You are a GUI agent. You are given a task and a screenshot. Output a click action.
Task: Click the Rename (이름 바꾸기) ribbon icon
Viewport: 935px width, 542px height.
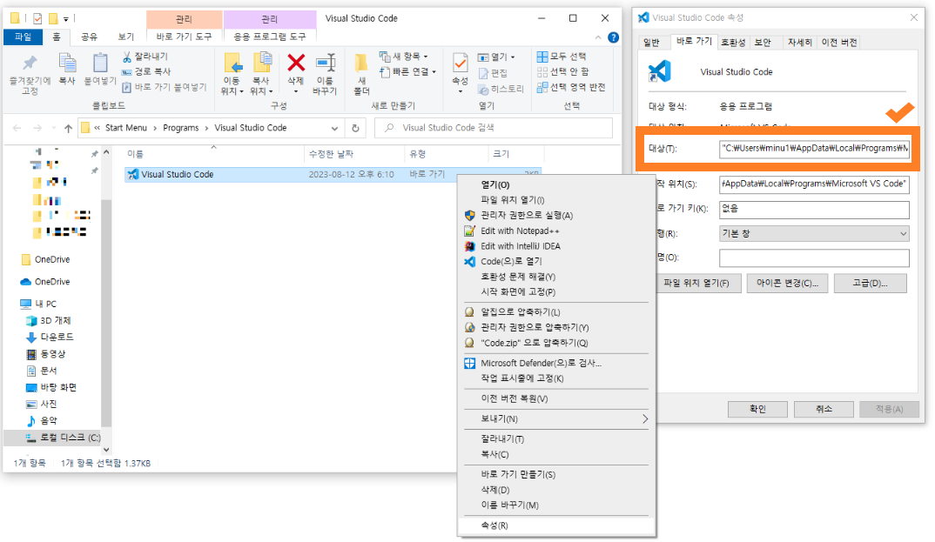[x=326, y=62]
